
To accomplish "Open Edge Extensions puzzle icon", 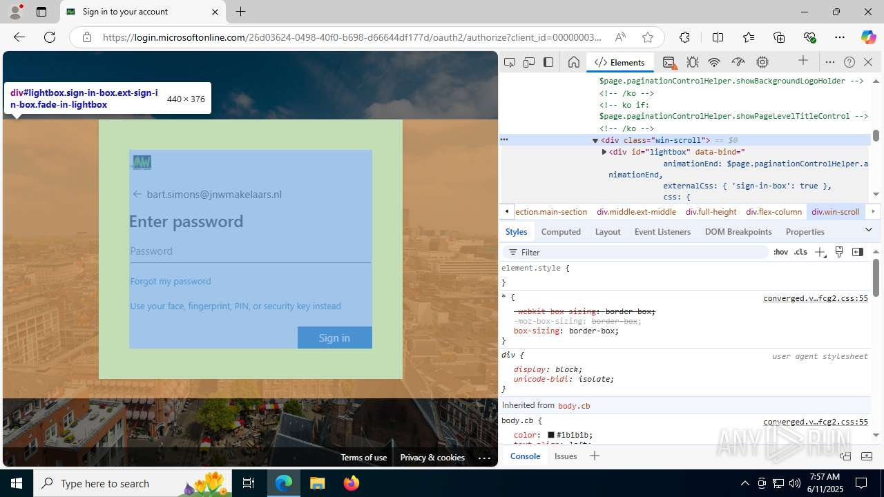I will (684, 37).
